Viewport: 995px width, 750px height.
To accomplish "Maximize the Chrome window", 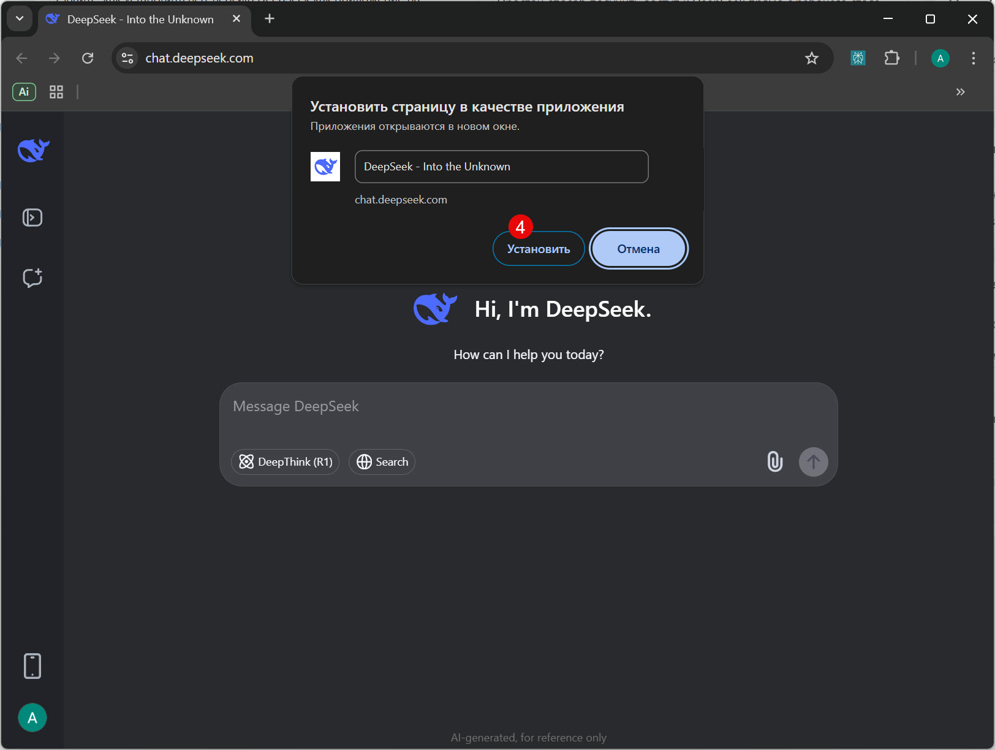I will click(x=930, y=19).
